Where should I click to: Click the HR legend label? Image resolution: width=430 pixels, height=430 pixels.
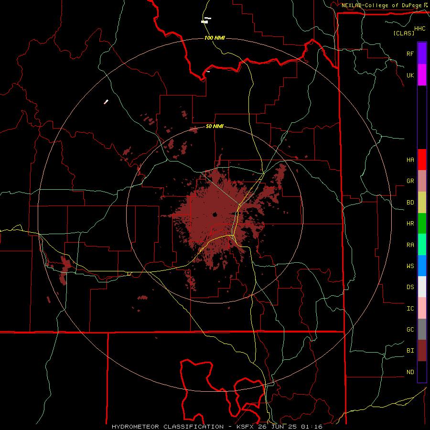pyautogui.click(x=410, y=224)
